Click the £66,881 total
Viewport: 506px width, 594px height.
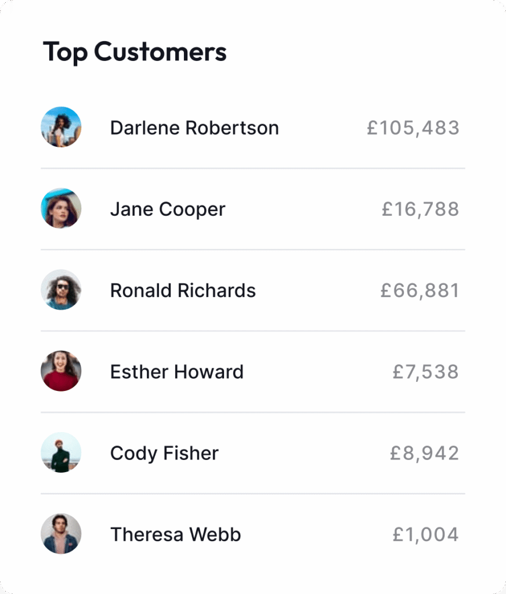click(420, 290)
